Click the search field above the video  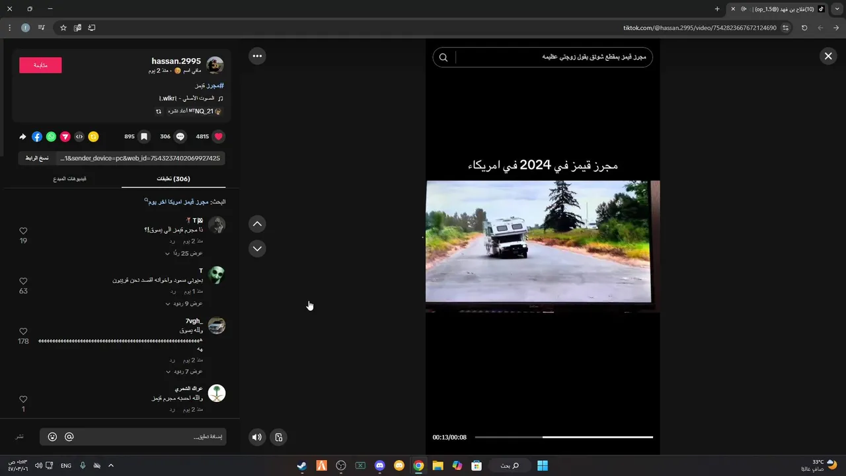(554, 58)
